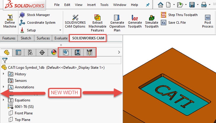Select Front Plane in feature tree
Screen dimensions: 216x123
tap(23, 113)
